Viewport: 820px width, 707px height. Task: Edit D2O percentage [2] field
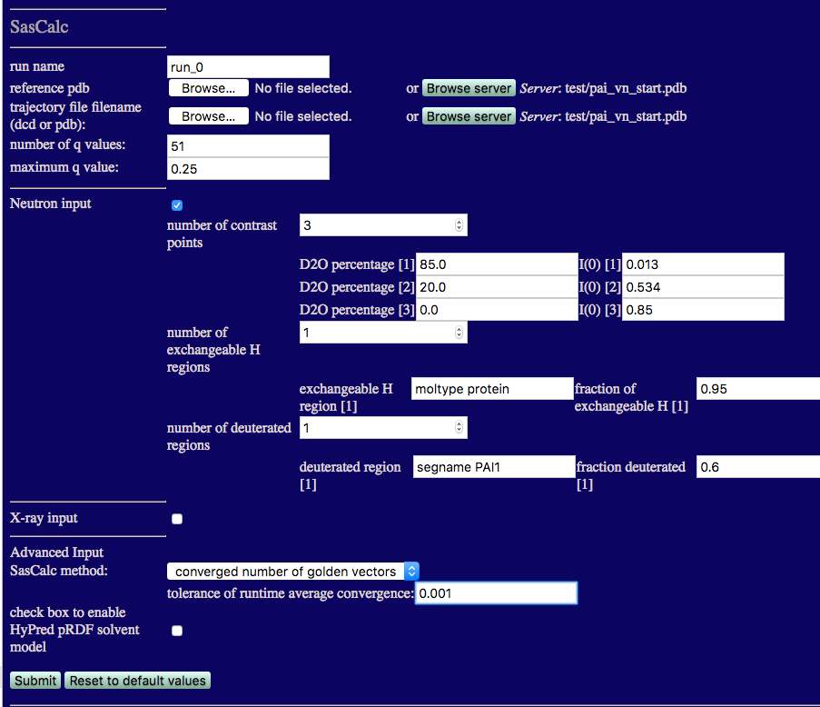pos(497,287)
